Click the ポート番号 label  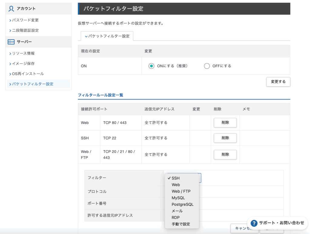[x=97, y=203]
